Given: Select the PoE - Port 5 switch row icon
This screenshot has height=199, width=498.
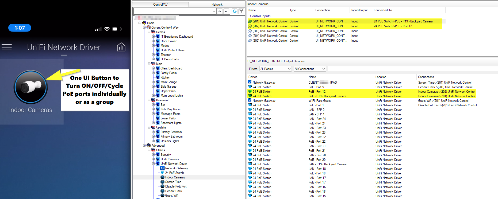Looking at the screenshot, I should click(250, 87).
